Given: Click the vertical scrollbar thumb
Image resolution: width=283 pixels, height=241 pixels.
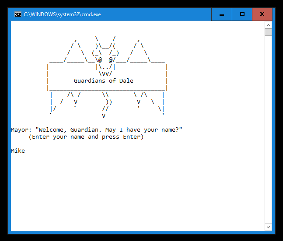Looking at the screenshot, I should pyautogui.click(x=268, y=32).
